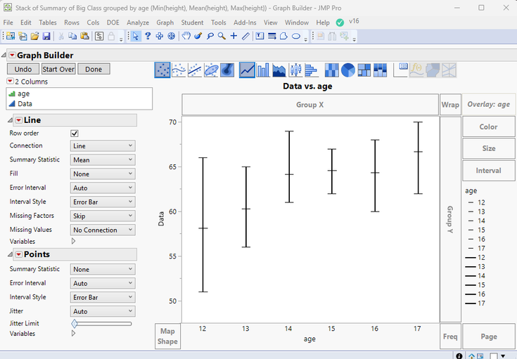
Task: Click the Copy icon in toolbar
Action: click(x=72, y=36)
